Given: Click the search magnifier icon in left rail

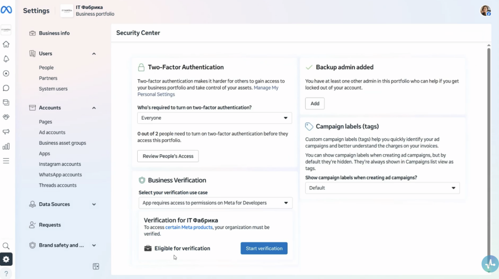Looking at the screenshot, I should point(6,246).
